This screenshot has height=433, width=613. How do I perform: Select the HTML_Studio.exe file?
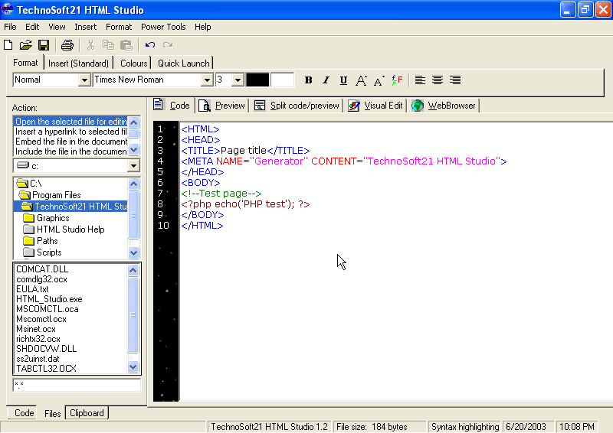tap(49, 299)
